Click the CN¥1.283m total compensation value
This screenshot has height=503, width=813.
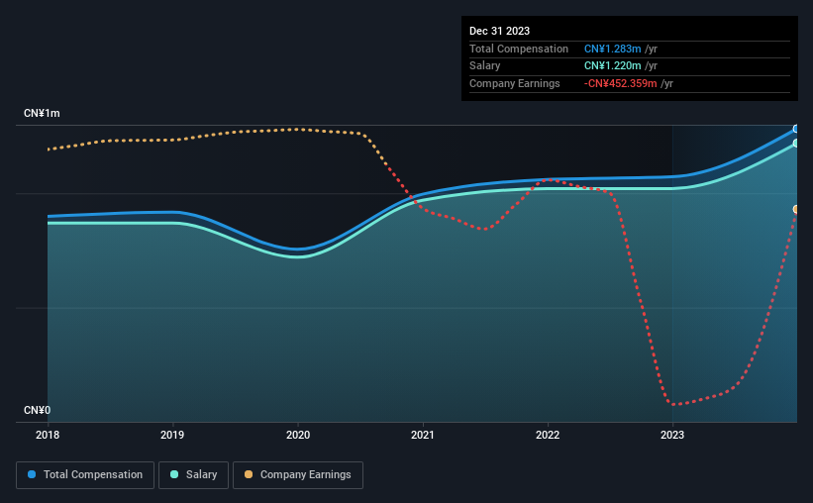tap(612, 49)
